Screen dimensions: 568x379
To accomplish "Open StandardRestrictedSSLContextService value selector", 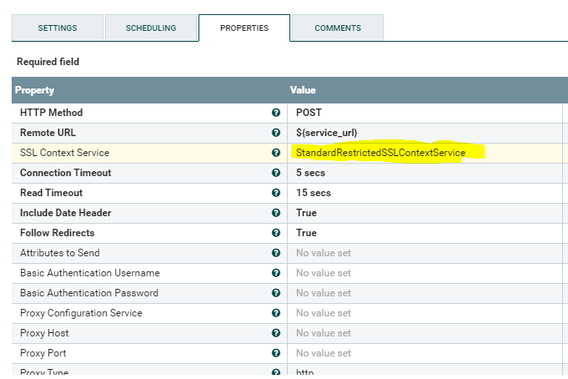I will 380,153.
